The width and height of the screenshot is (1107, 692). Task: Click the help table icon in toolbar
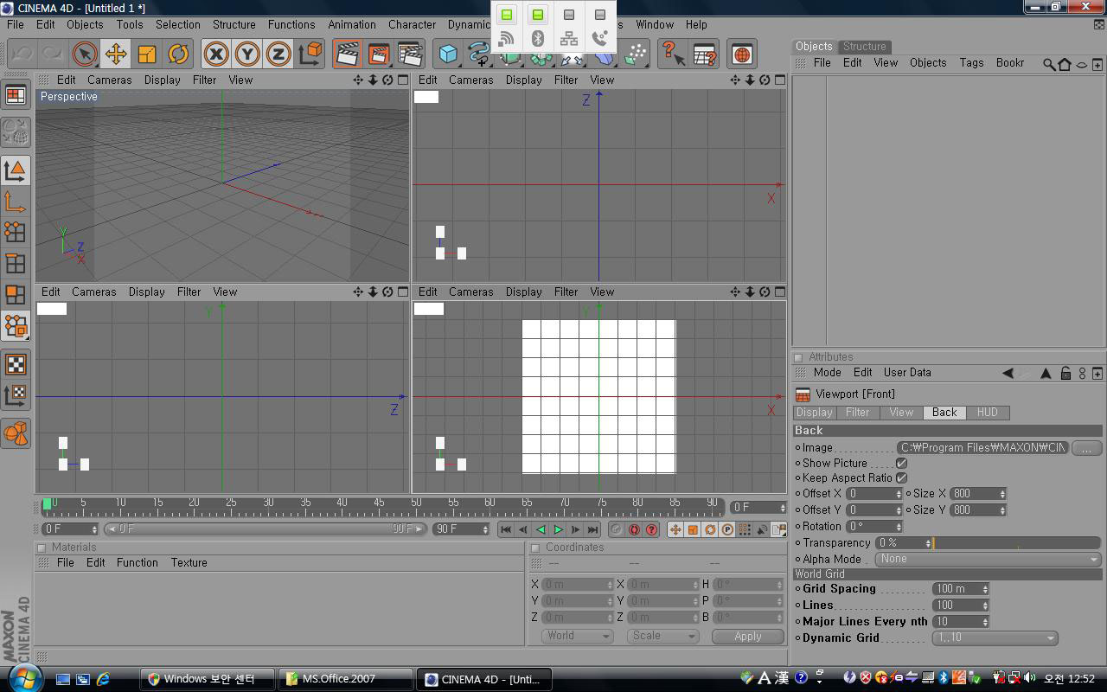[705, 54]
